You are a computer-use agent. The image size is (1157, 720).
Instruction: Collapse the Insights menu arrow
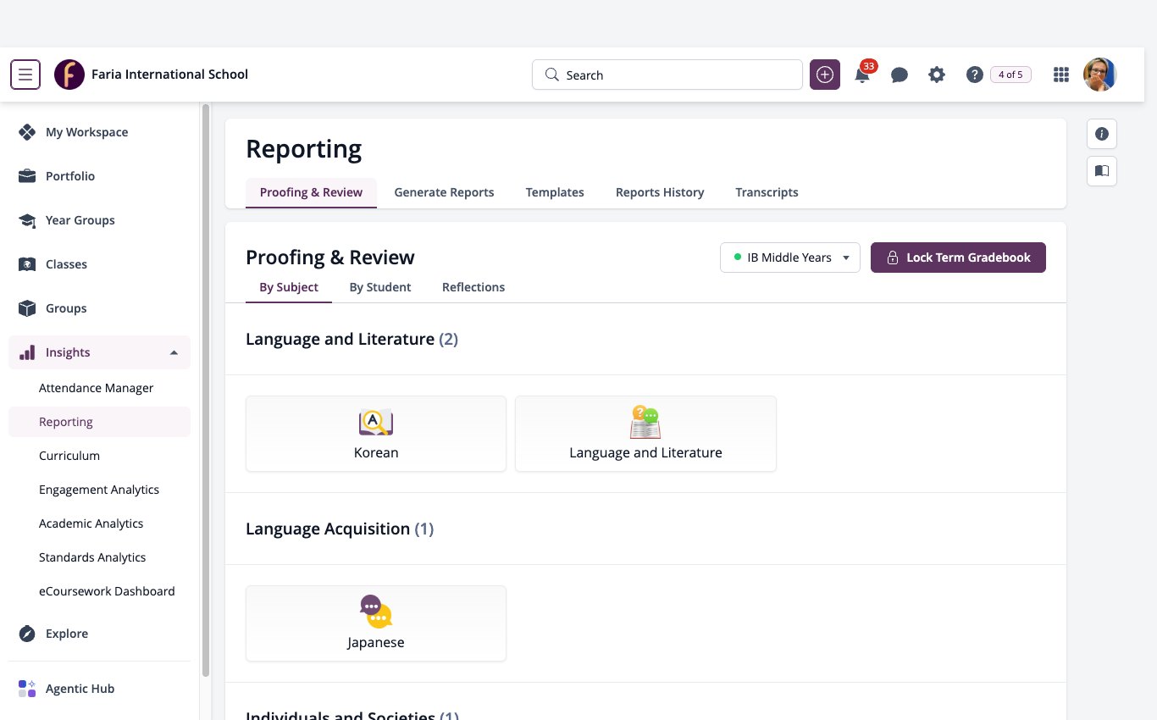coord(174,352)
